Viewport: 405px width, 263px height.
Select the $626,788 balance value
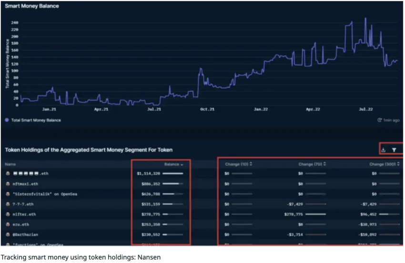tap(151, 194)
